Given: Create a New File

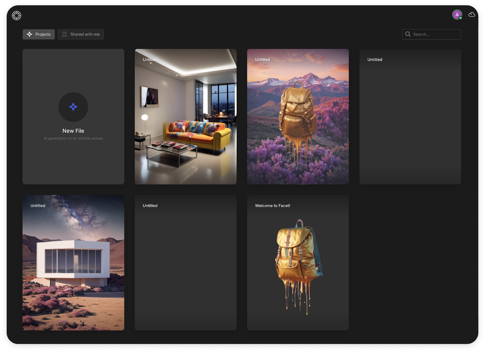Looking at the screenshot, I should point(73,117).
